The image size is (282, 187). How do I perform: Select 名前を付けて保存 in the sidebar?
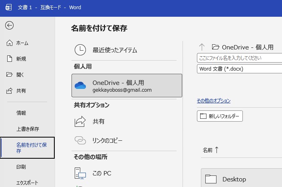click(x=27, y=148)
